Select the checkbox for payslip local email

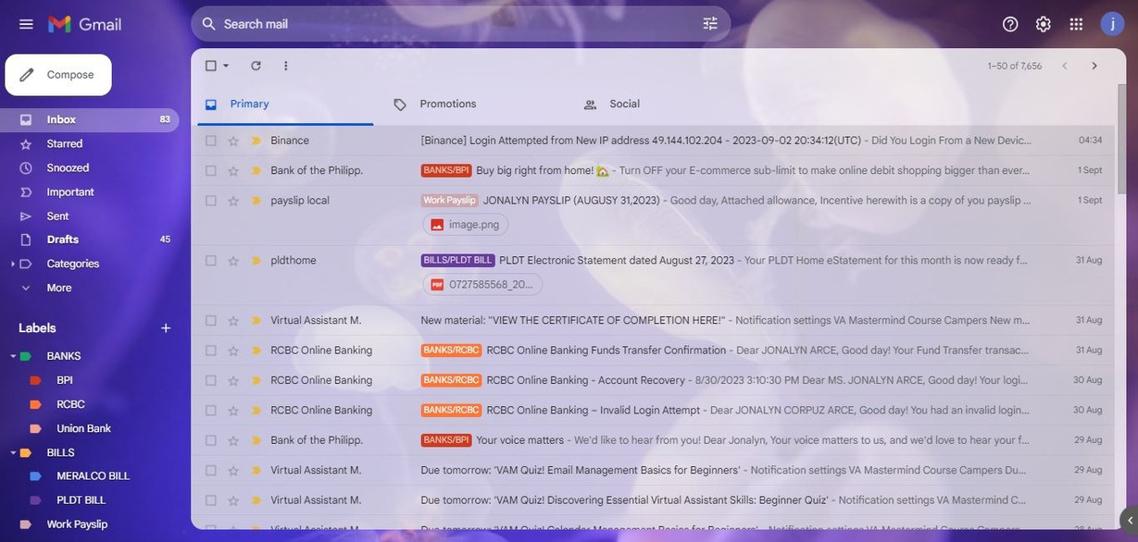[x=211, y=201]
